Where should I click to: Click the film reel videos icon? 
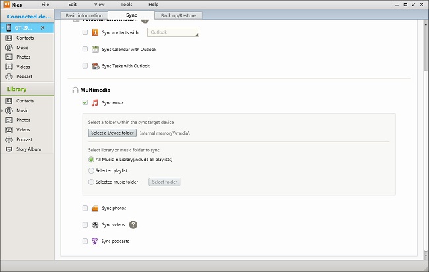click(95, 225)
